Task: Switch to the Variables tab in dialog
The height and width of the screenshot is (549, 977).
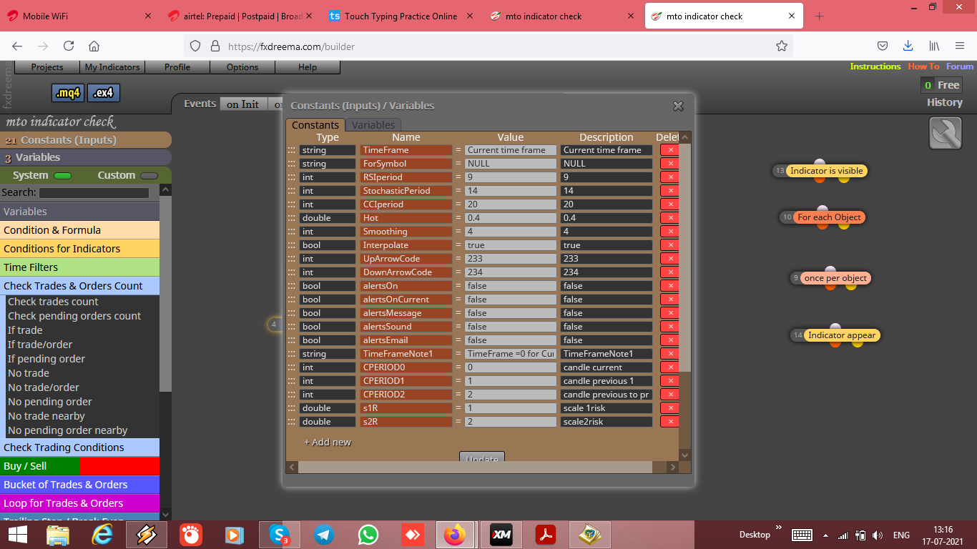Action: (x=373, y=125)
